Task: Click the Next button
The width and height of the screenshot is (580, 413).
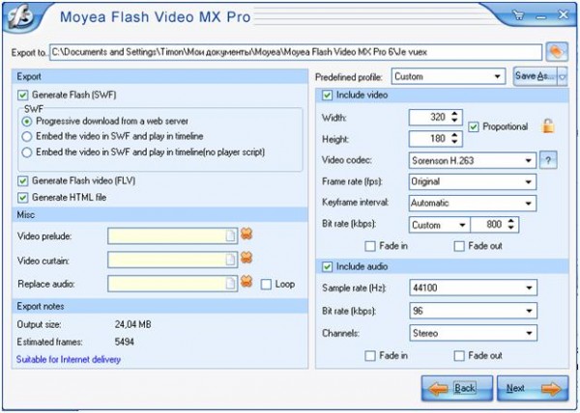Action: [x=533, y=388]
